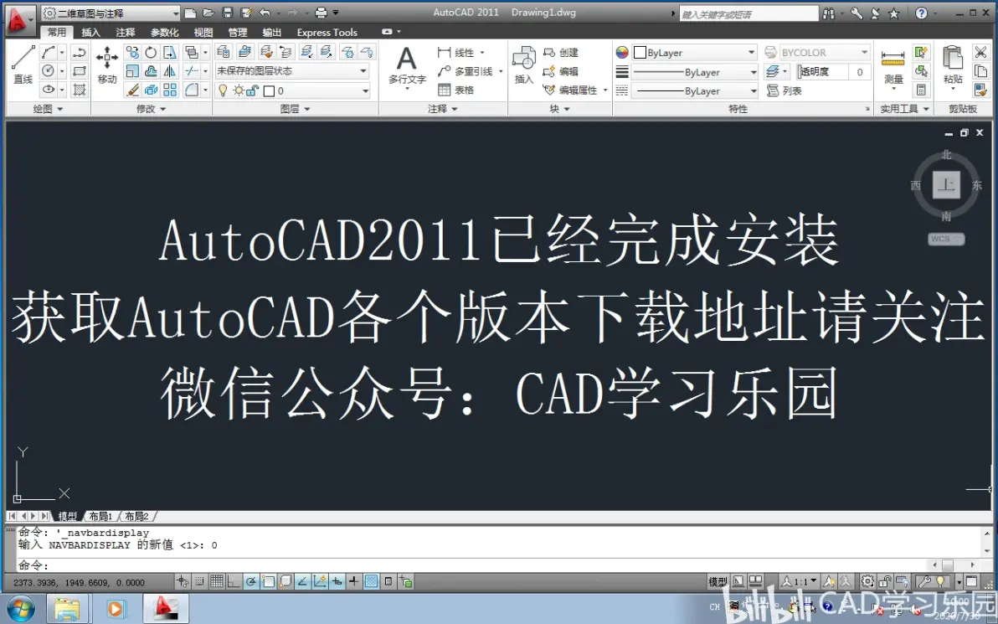Click the Insert Block (插入) icon
998x624 pixels.
(524, 65)
